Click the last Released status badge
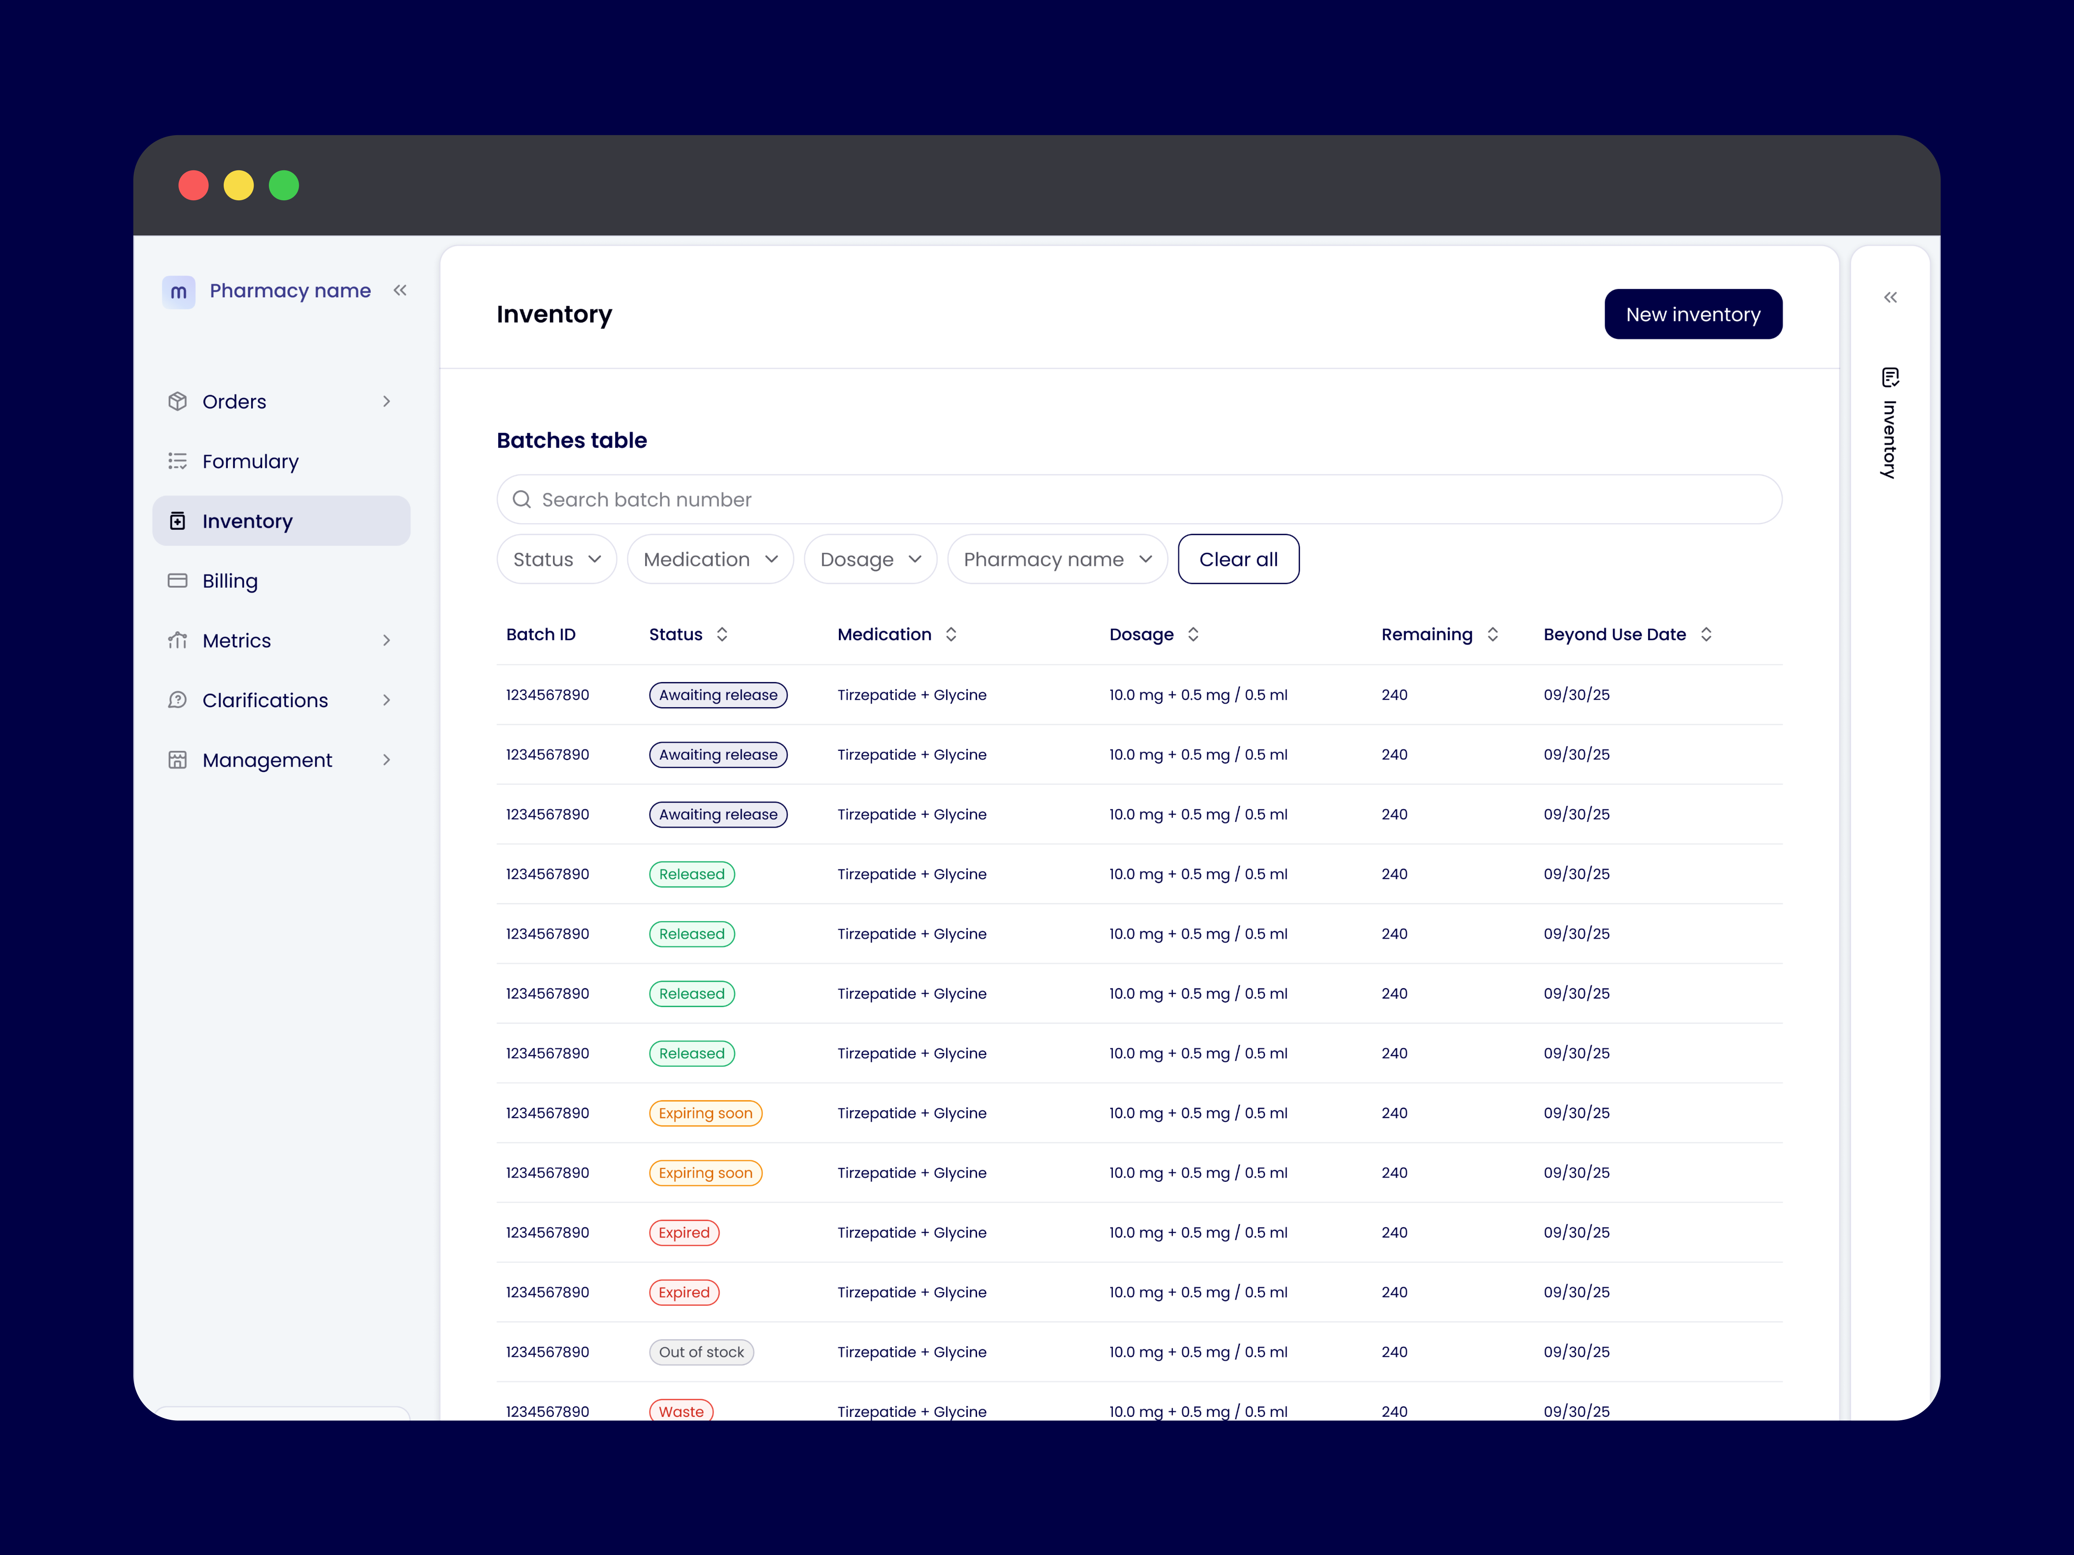2074x1555 pixels. click(692, 1054)
